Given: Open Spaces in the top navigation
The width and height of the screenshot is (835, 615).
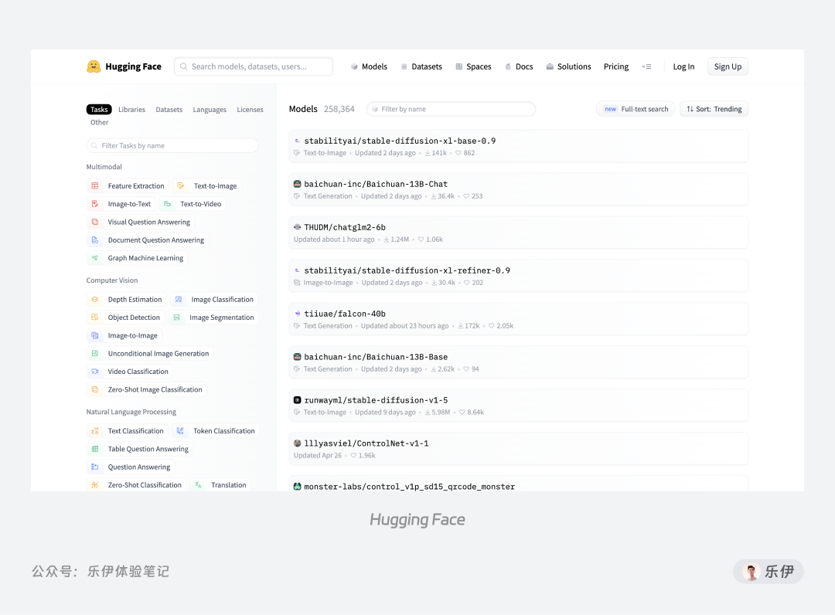Looking at the screenshot, I should (x=473, y=66).
